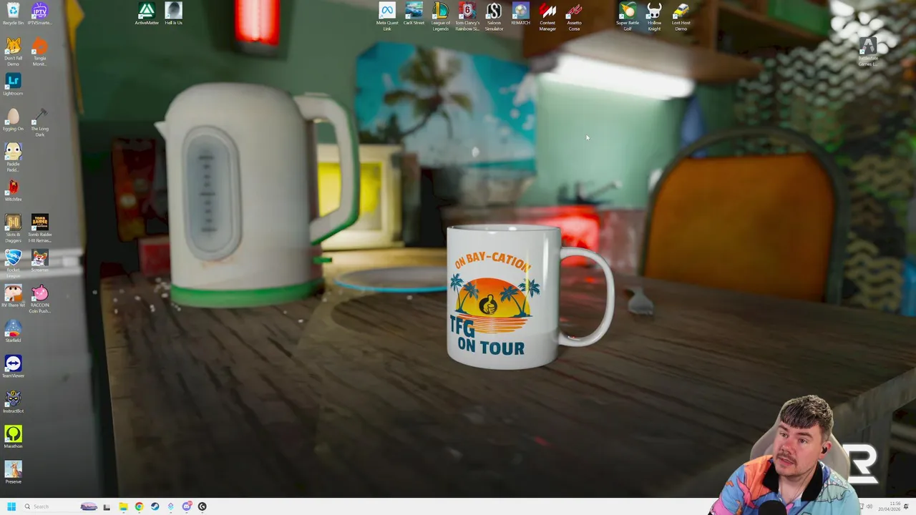Select the CarX Street desktop shortcut
Screen dimensions: 916x515
pyautogui.click(x=414, y=14)
